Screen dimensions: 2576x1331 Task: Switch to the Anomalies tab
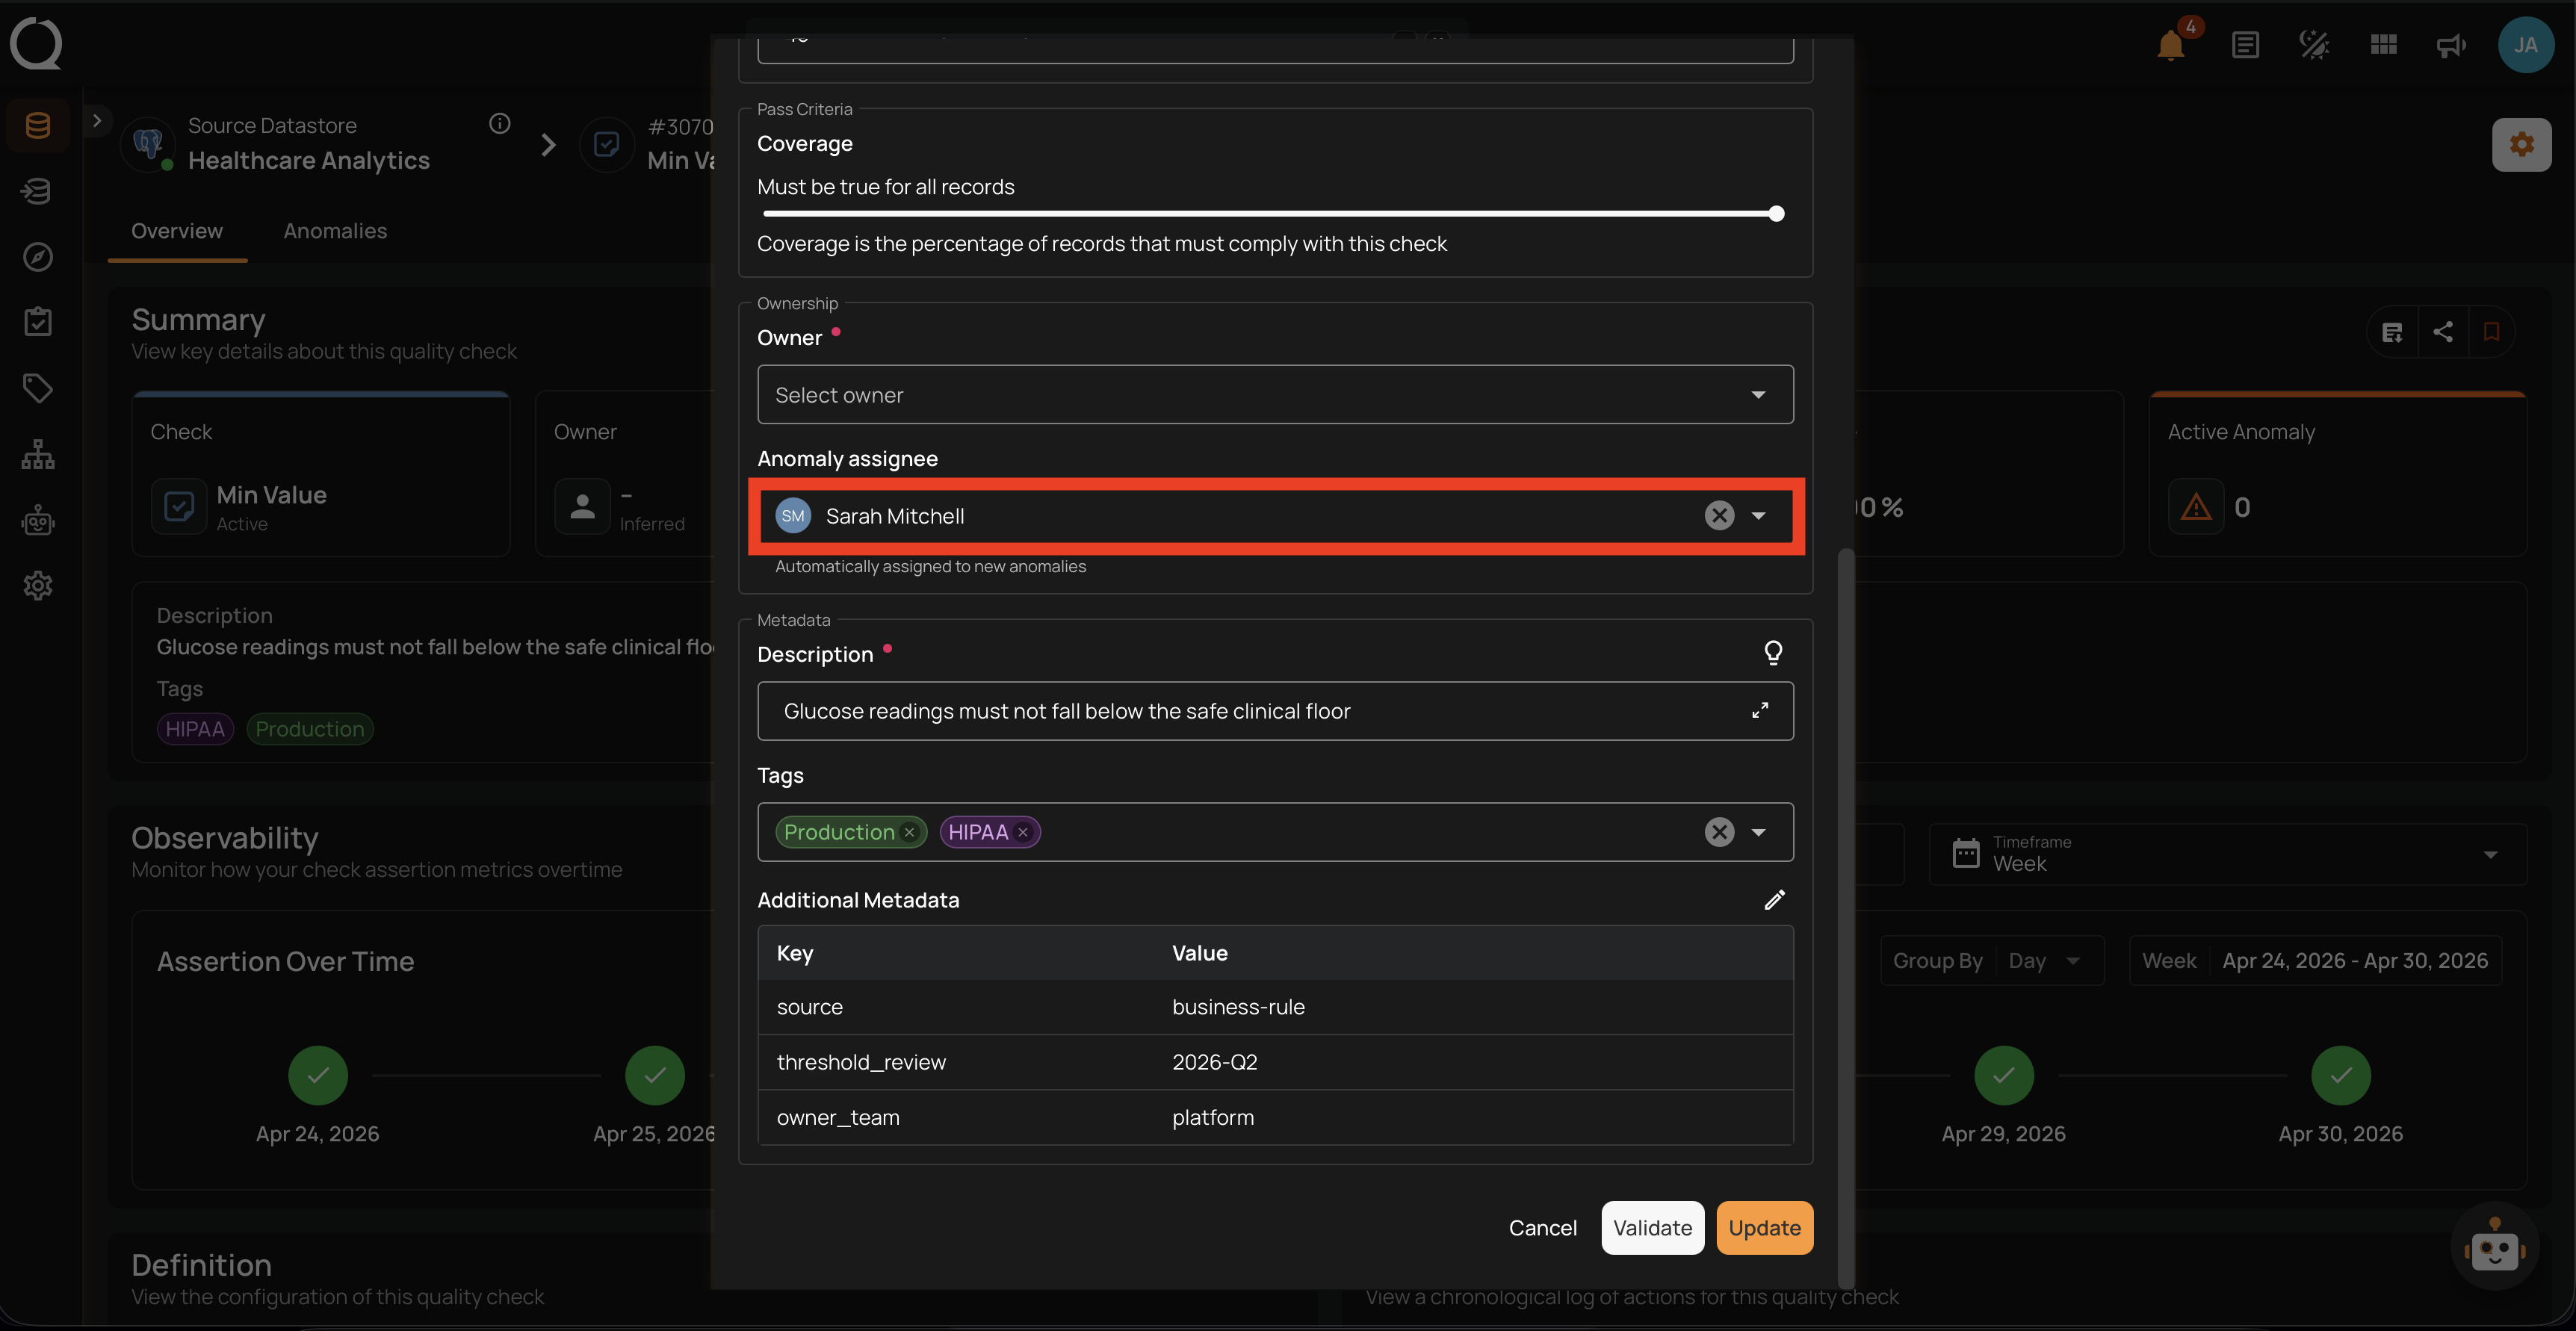(335, 231)
